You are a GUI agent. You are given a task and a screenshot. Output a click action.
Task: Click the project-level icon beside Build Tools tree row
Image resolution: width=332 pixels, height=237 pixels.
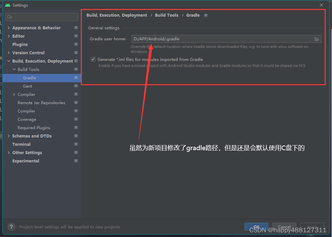[76, 69]
